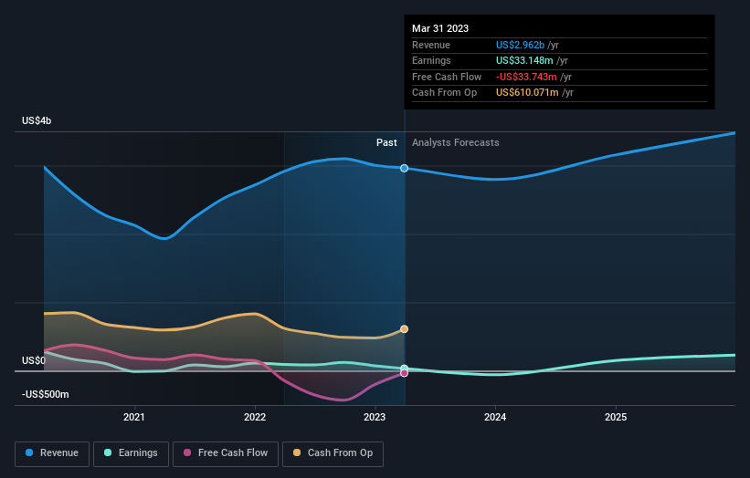Click the pink Free Cash Flow legend dot
The height and width of the screenshot is (478, 750).
pyautogui.click(x=187, y=452)
